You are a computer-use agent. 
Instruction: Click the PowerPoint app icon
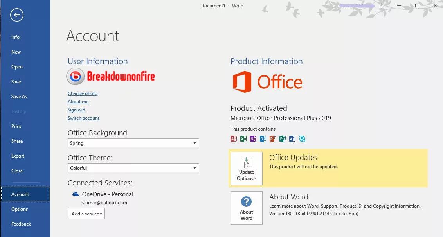coord(273,139)
